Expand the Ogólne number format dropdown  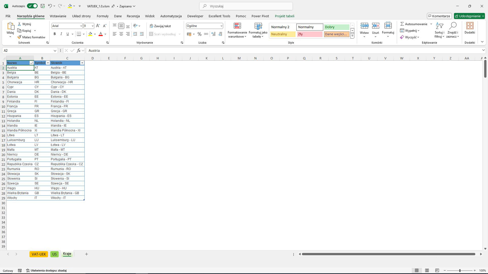click(221, 26)
